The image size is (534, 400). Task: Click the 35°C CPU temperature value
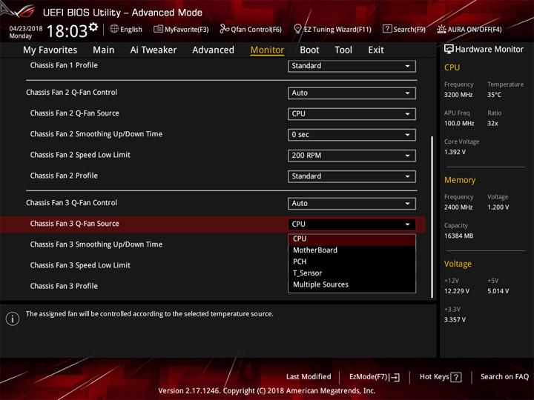pyautogui.click(x=494, y=95)
